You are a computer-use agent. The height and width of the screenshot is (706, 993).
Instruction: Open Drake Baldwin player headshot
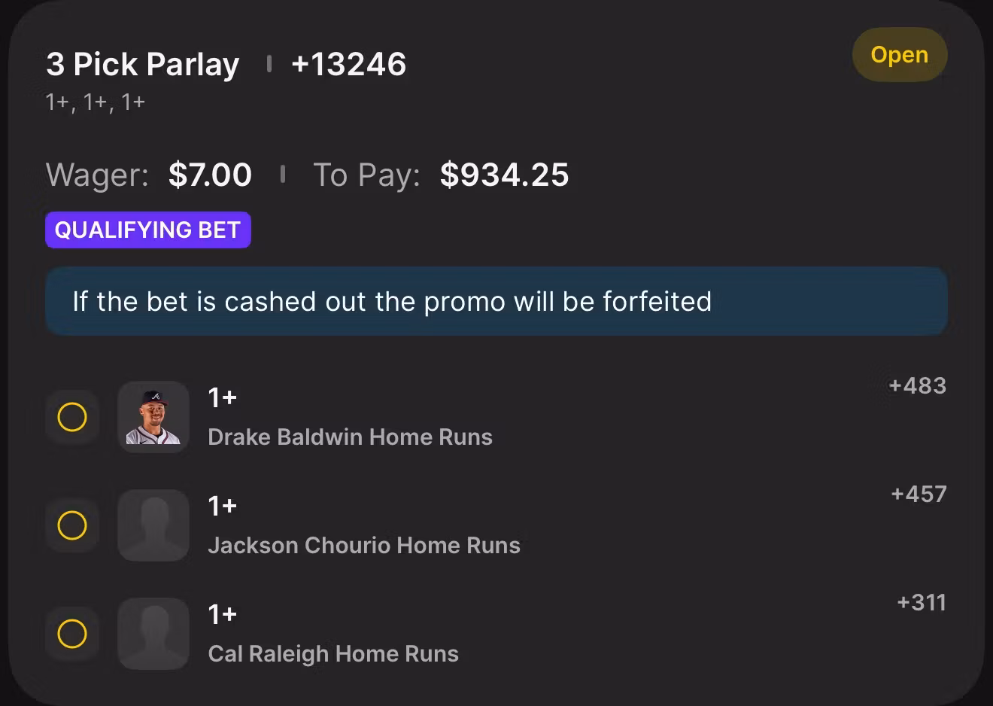pyautogui.click(x=153, y=417)
